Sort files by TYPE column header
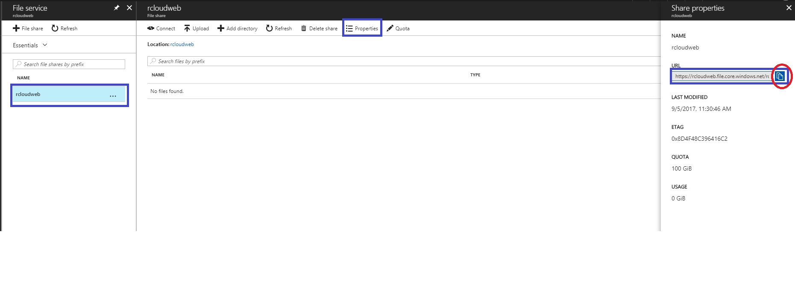The width and height of the screenshot is (795, 290). (475, 75)
